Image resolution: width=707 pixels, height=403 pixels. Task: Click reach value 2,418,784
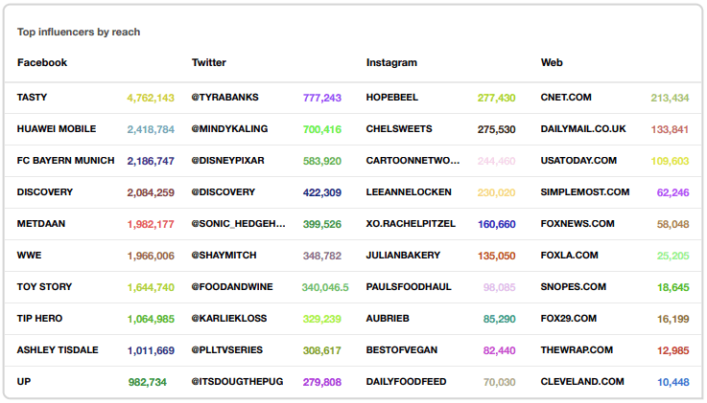(x=151, y=129)
